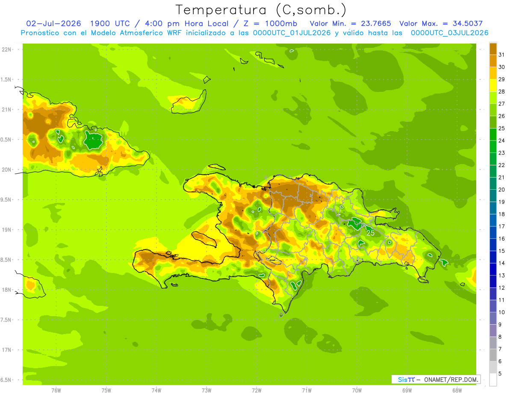Click the "72W" longitude axis label

tap(256, 390)
